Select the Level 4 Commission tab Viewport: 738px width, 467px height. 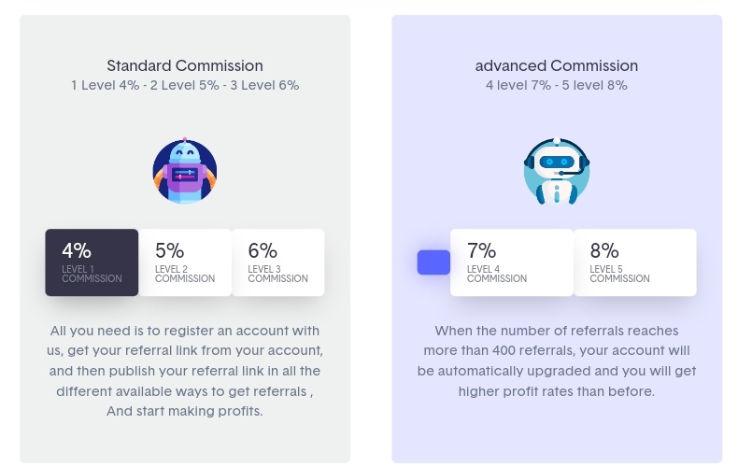(x=512, y=262)
